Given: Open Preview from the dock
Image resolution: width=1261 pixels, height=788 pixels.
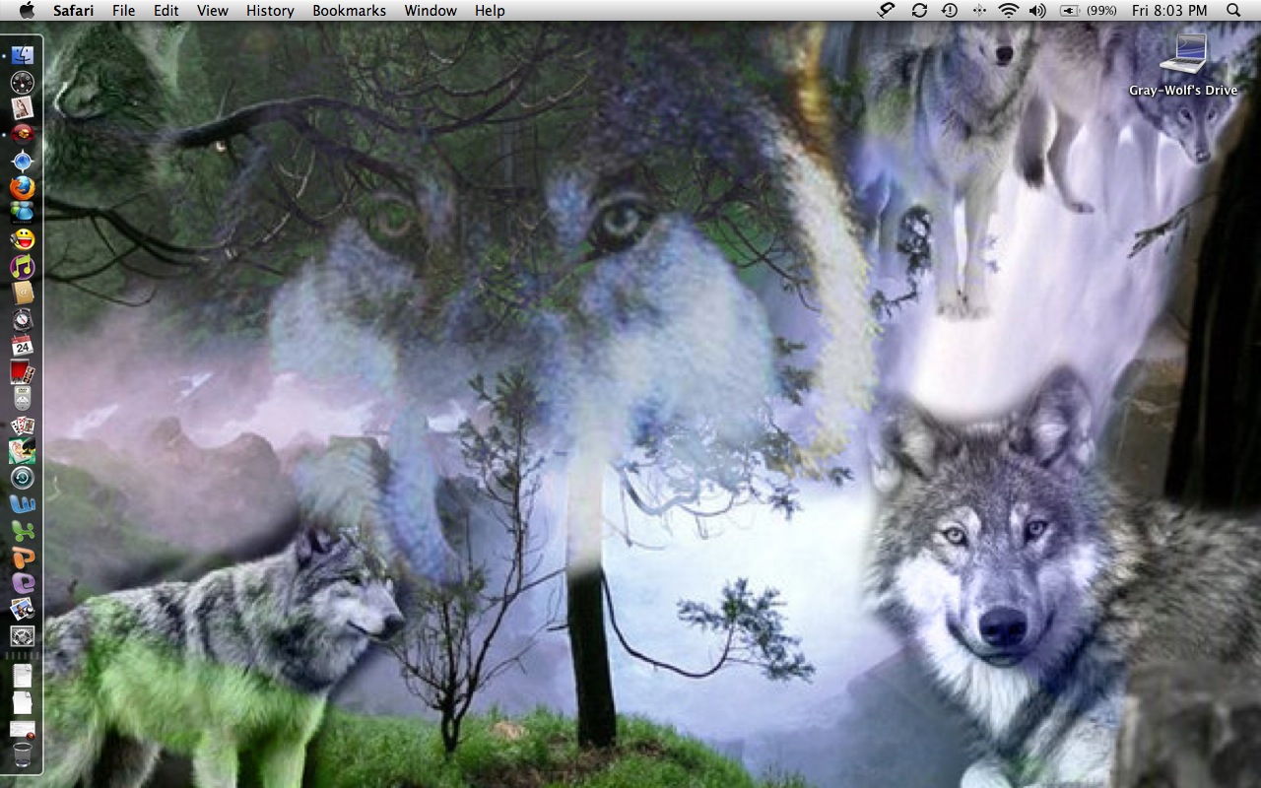Looking at the screenshot, I should coord(23,610).
